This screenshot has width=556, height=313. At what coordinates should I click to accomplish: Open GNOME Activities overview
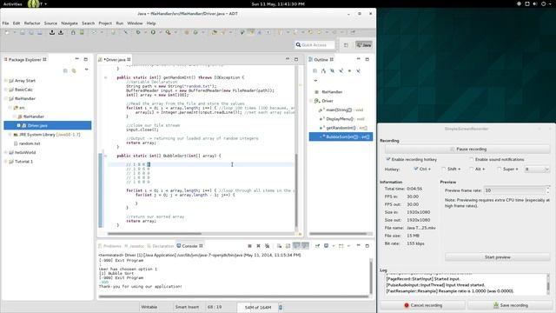[x=12, y=3]
